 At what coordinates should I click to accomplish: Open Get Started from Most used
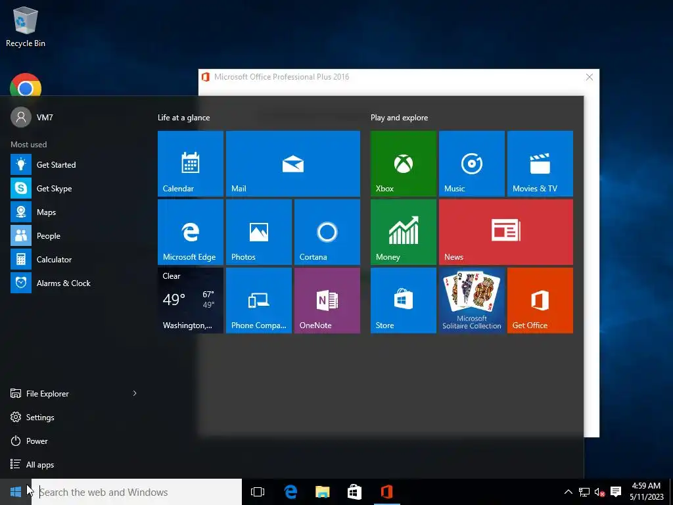[73, 164]
